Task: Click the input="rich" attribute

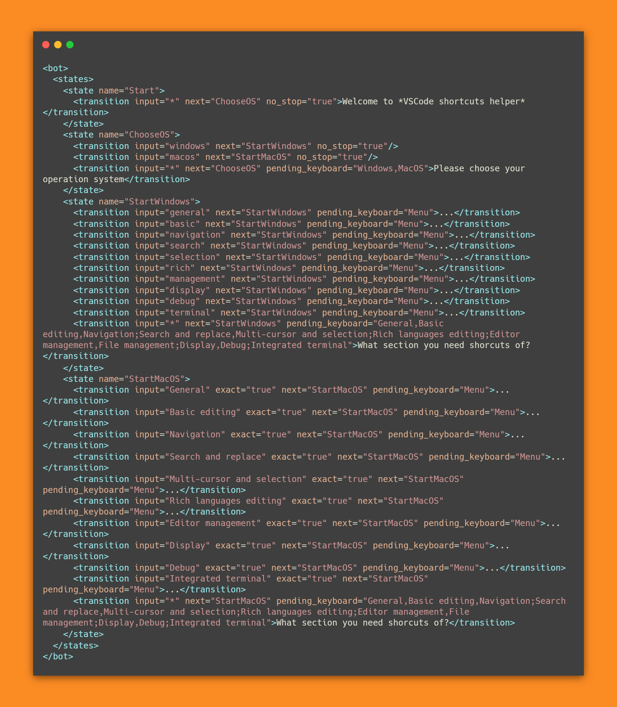Action: click(164, 268)
